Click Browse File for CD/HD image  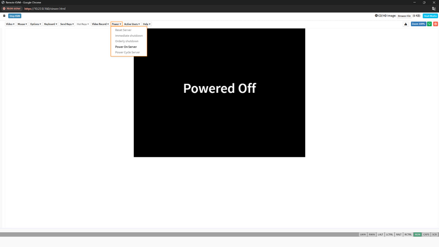pos(404,16)
